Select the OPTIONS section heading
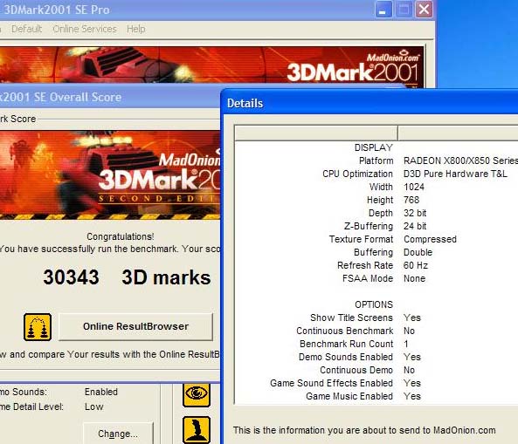The width and height of the screenshot is (518, 444). tap(374, 304)
